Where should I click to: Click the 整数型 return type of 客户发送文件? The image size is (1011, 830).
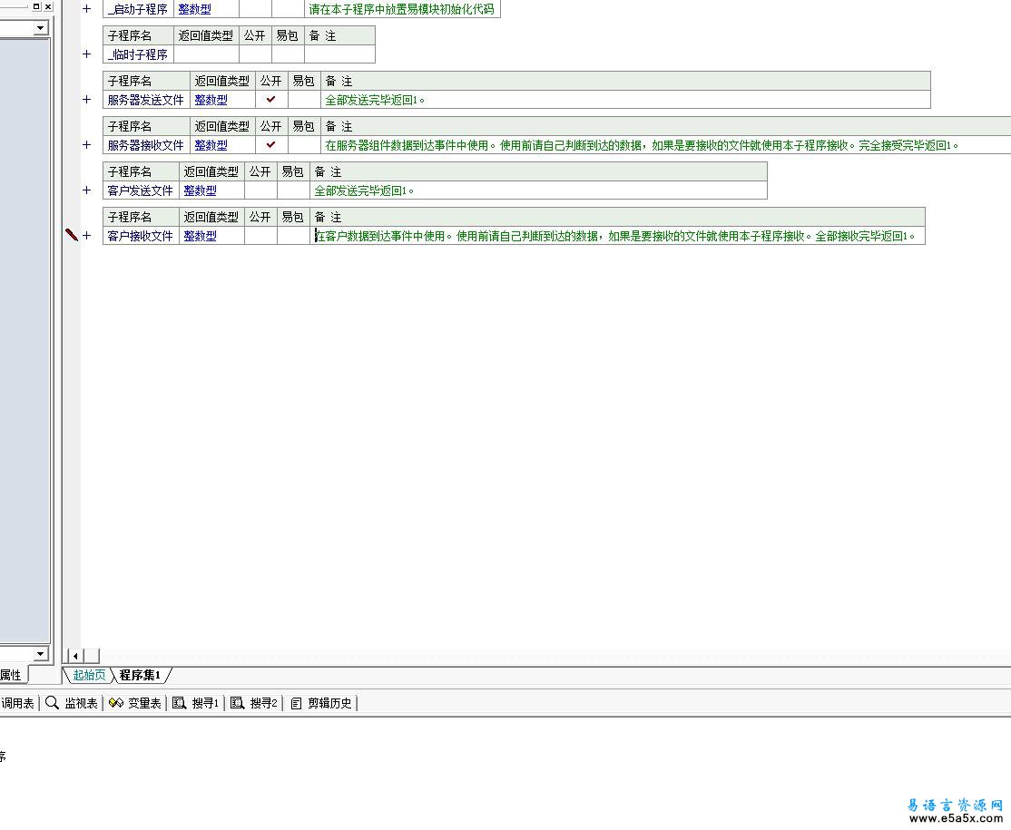200,190
